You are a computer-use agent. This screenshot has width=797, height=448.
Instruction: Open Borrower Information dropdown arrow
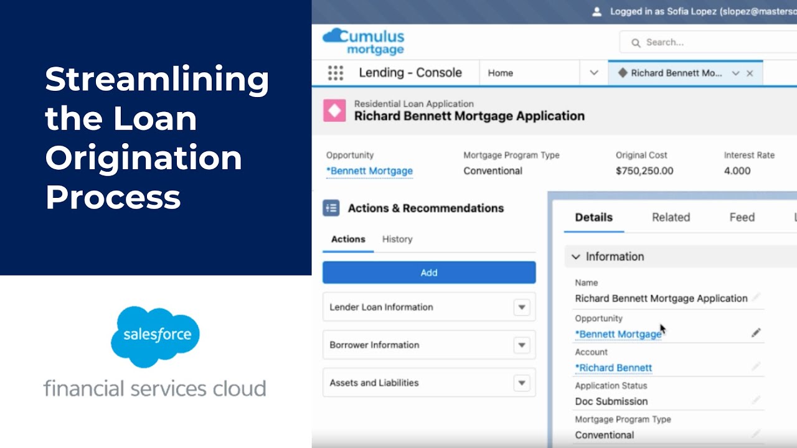522,345
